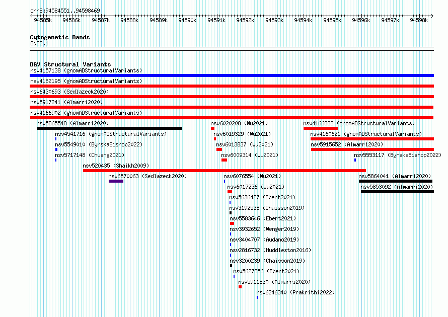Click the DGV Structural Variants track title
The height and width of the screenshot is (317, 448).
70,64
